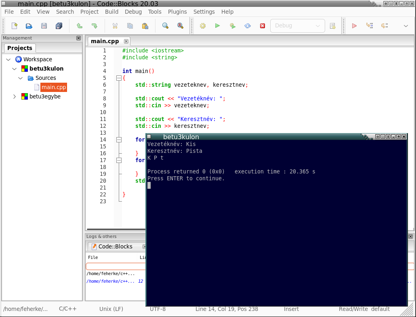This screenshot has width=416, height=317.
Task: Click the Show select target dialog icon
Action: [x=332, y=26]
